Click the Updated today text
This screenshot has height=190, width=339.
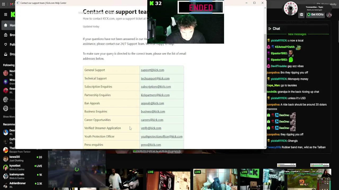[x=91, y=26]
